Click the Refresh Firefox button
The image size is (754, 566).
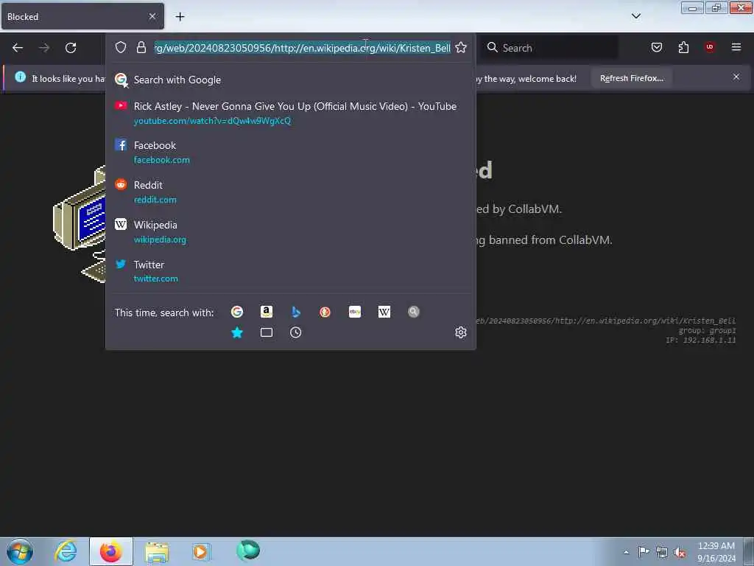pos(631,78)
